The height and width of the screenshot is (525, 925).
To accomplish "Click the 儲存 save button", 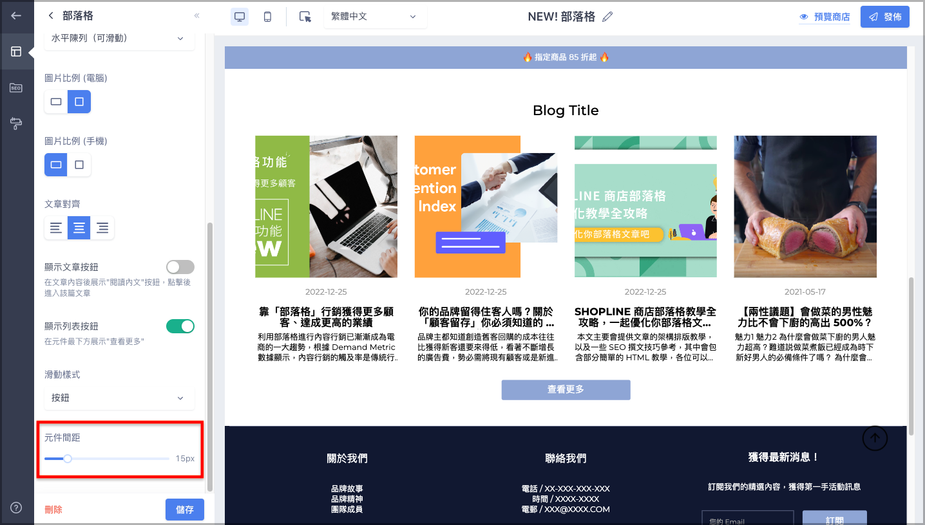I will tap(185, 510).
